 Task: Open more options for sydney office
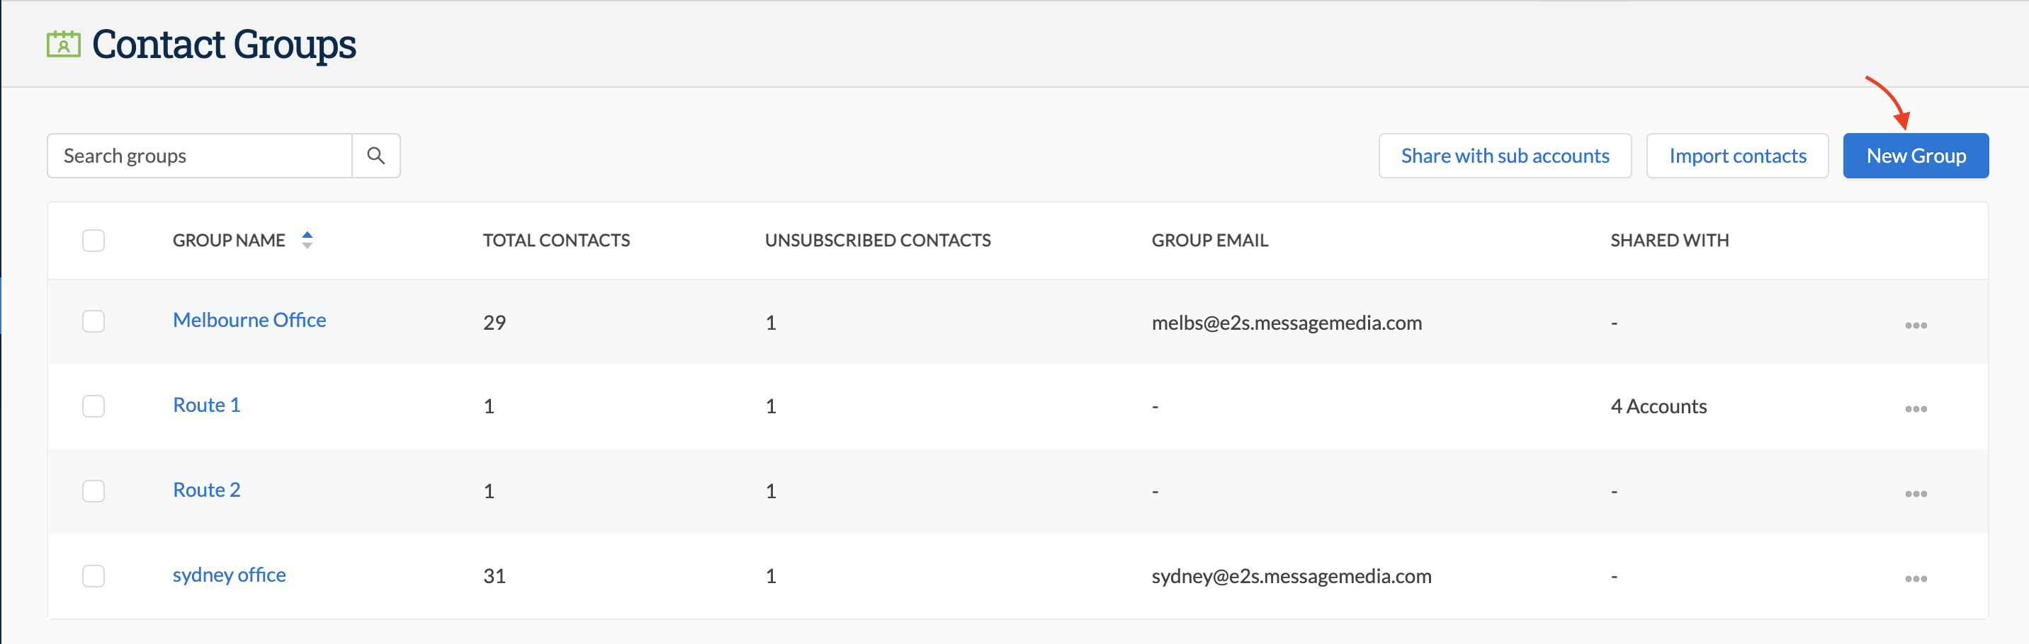pyautogui.click(x=1916, y=579)
